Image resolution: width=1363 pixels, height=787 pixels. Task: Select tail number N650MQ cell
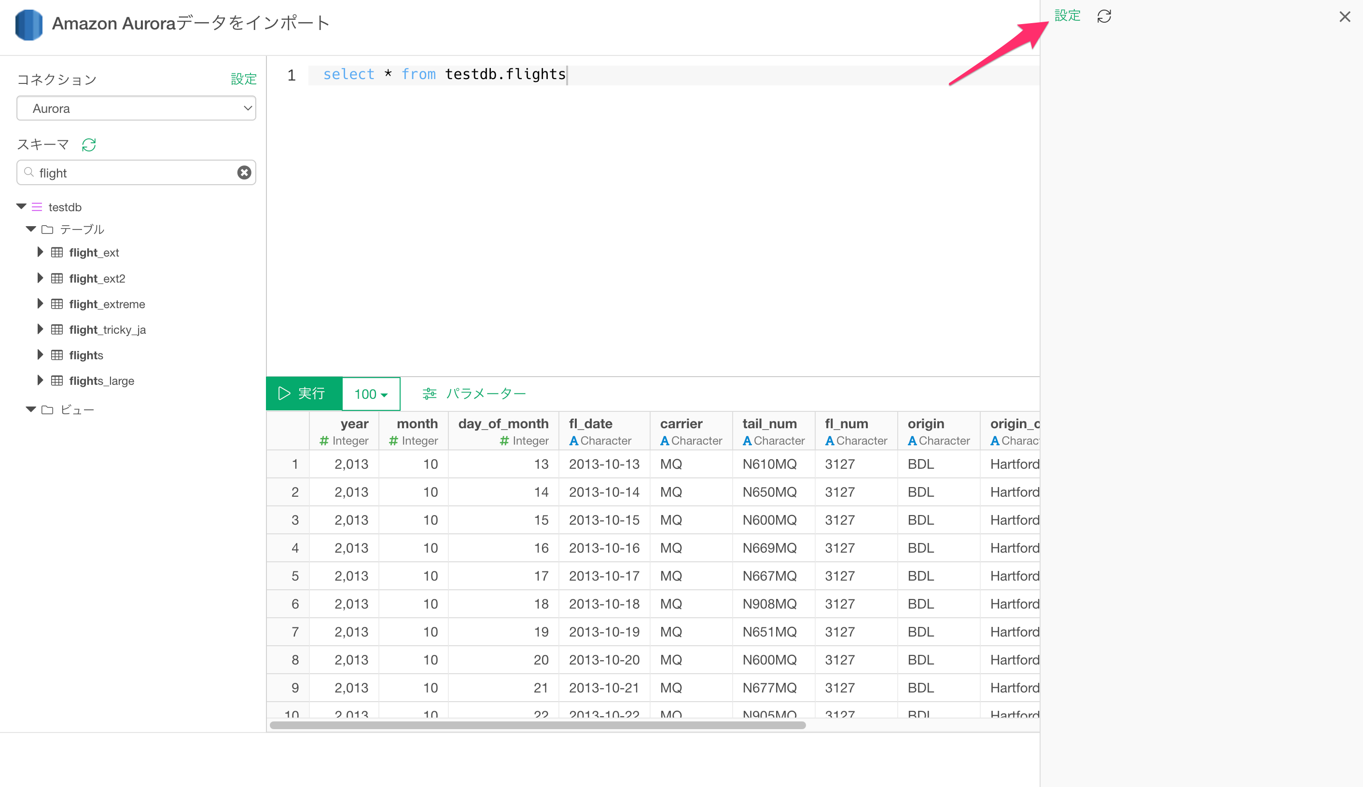click(x=774, y=492)
